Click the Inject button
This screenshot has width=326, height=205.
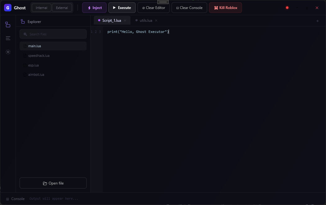click(x=94, y=8)
